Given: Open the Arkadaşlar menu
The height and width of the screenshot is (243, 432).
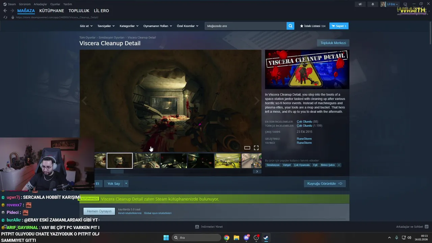Looking at the screenshot, I should [x=40, y=4].
